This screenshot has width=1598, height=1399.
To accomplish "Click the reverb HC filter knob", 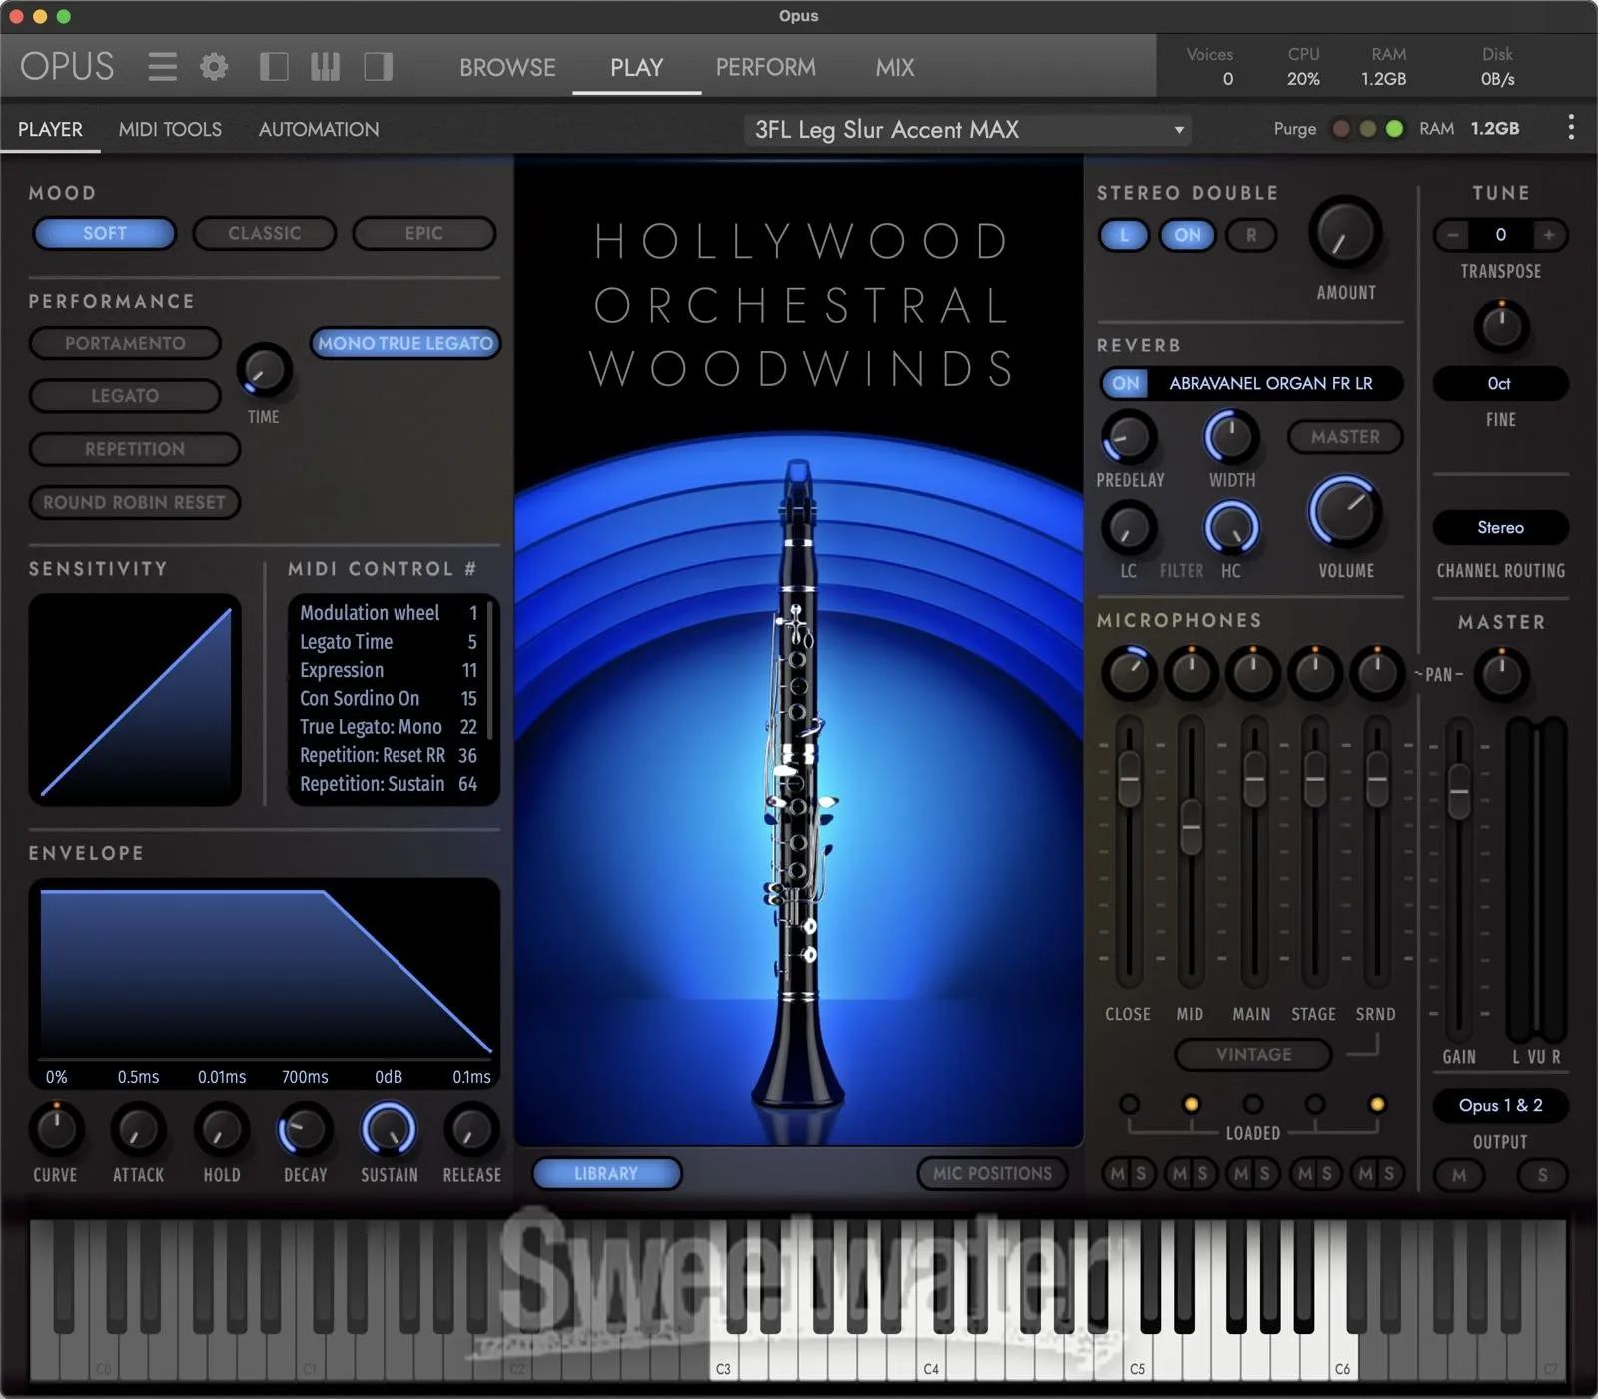I will point(1231,528).
